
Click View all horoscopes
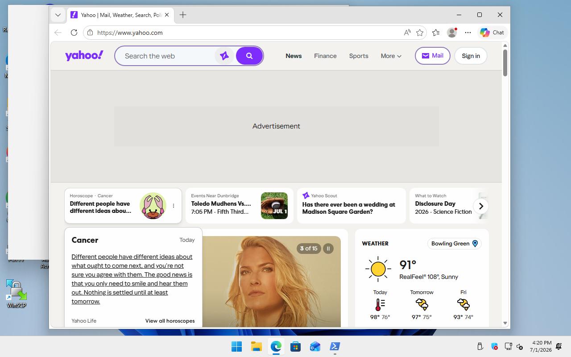170,321
